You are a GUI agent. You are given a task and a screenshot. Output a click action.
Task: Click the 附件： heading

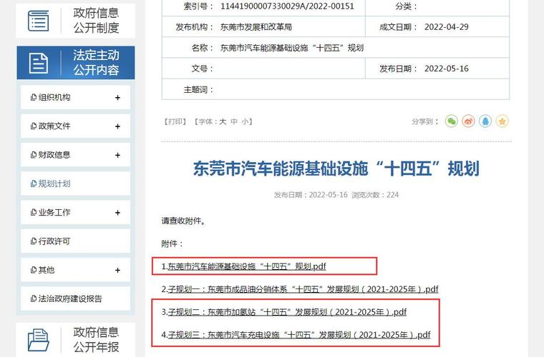(x=172, y=243)
